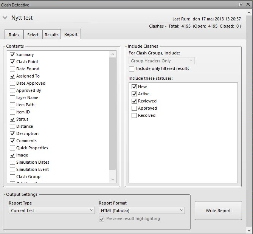Uncheck the Reviewed status checkbox
The height and width of the screenshot is (234, 253).
pos(134,101)
